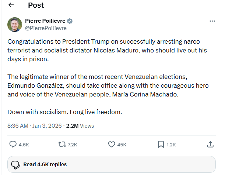Image resolution: width=232 pixels, height=175 pixels.
Task: Click the back arrow icon
Action: point(11,5)
